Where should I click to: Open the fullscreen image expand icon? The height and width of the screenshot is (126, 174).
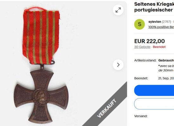pyautogui.click(x=118, y=10)
